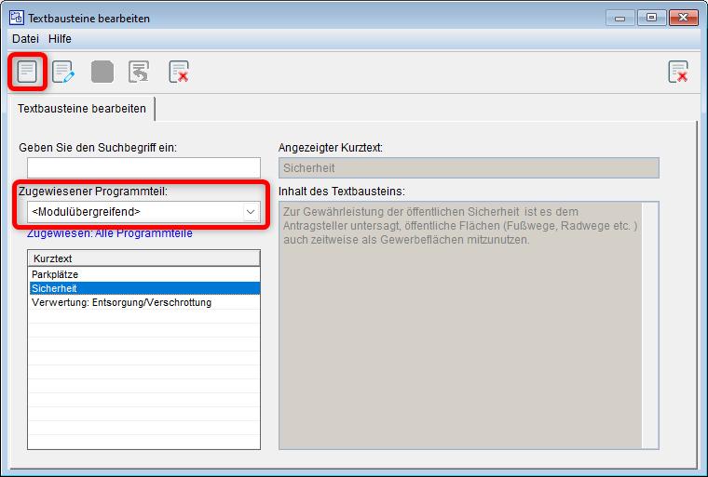Screen dimensions: 708x477
Task: Click the close-dialog icon at toolbar right
Action: pos(678,72)
